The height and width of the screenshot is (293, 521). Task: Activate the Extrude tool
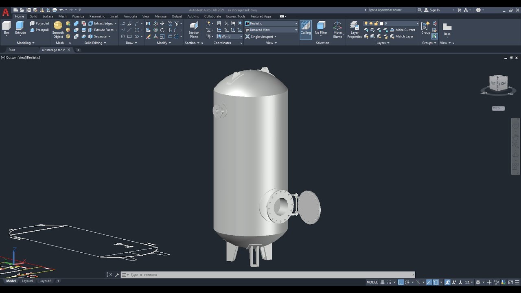[x=20, y=28]
